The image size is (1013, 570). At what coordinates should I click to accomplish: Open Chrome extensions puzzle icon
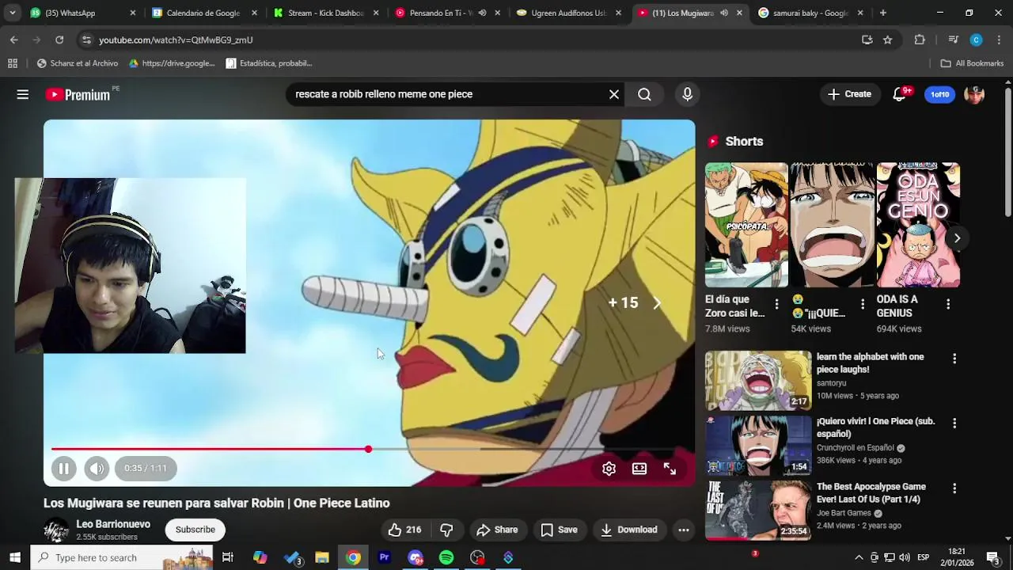tap(920, 40)
